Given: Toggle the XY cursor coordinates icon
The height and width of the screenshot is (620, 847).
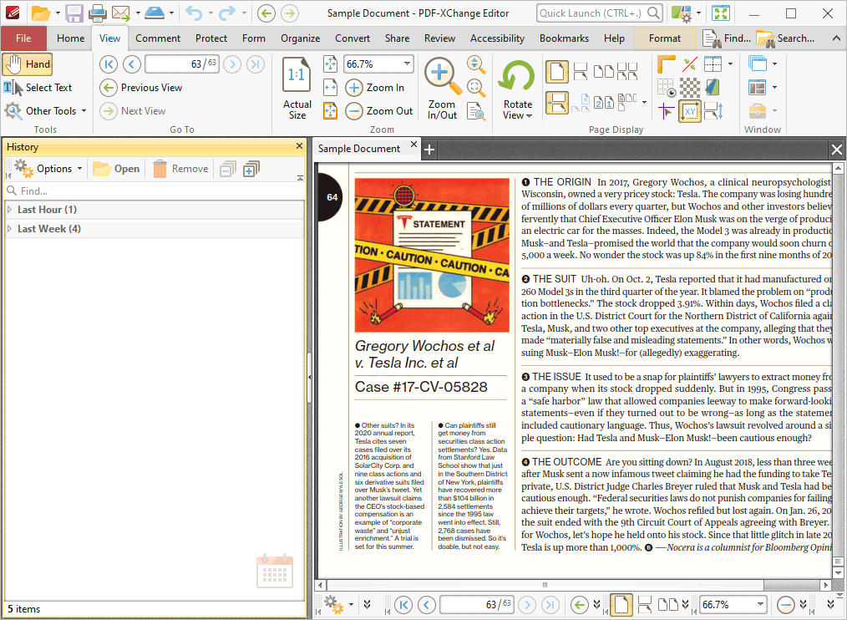Looking at the screenshot, I should click(x=690, y=112).
